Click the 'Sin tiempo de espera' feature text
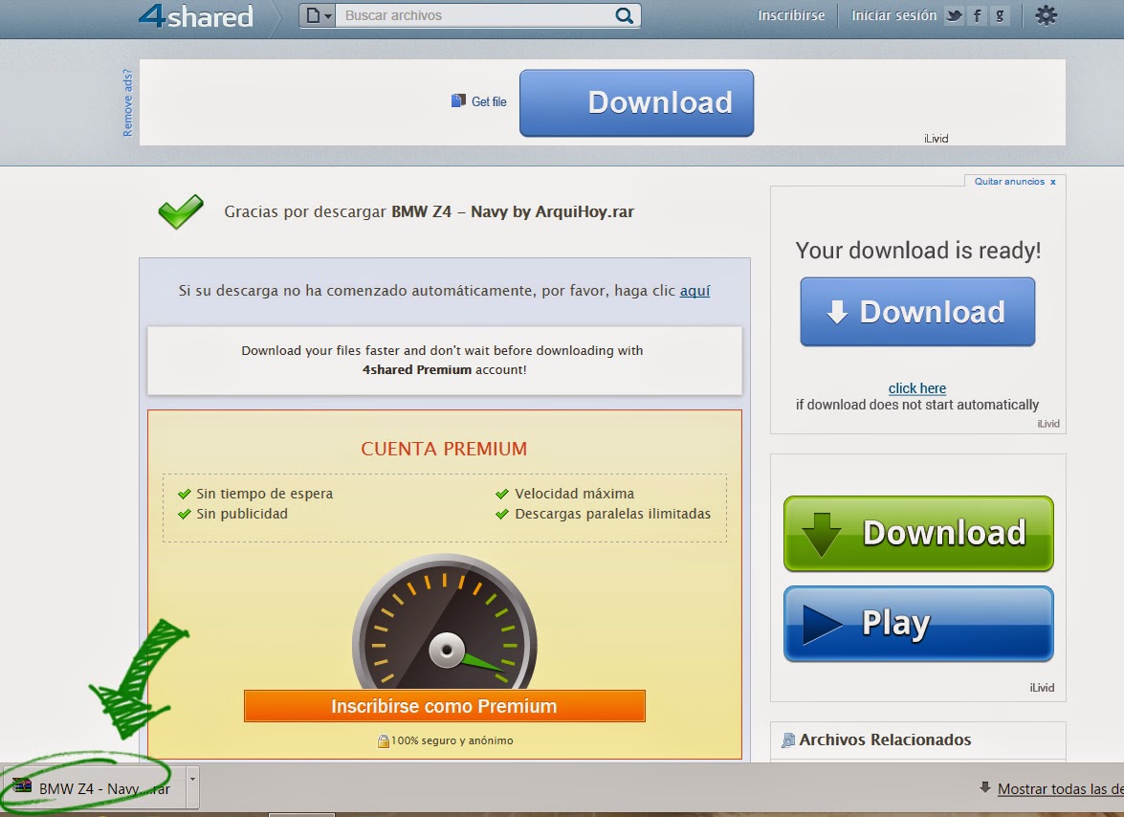The image size is (1124, 817). point(265,493)
